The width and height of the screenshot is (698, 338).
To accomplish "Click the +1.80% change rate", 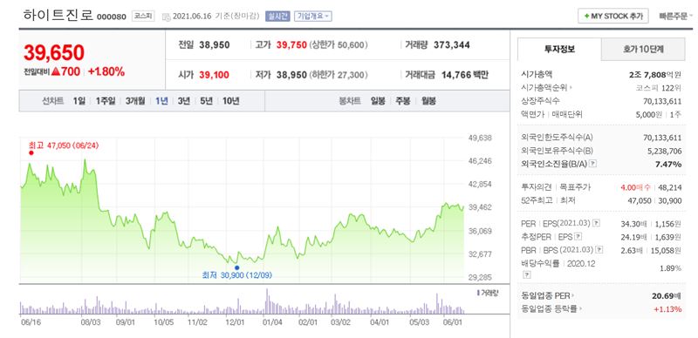I will point(106,71).
